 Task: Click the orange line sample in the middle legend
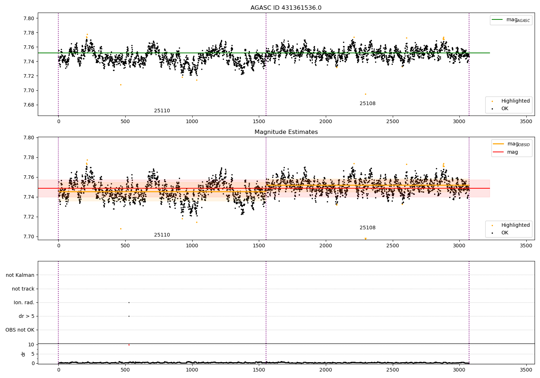point(499,144)
